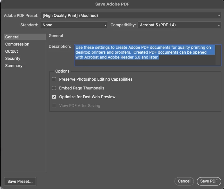Select General in the sidebar list
This screenshot has height=189, width=224.
click(25, 37)
